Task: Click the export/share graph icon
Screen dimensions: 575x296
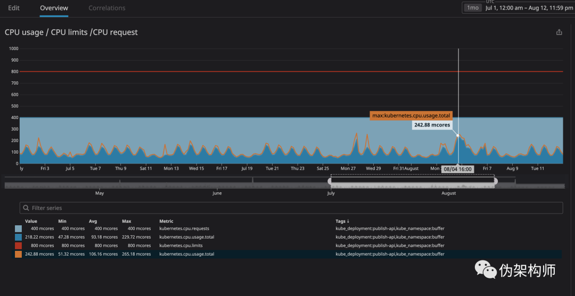Action: (559, 32)
